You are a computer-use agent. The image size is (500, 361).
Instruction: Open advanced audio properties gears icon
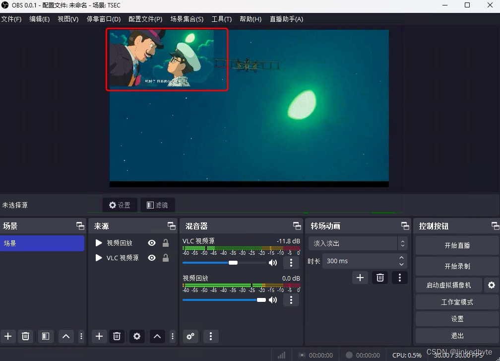190,336
